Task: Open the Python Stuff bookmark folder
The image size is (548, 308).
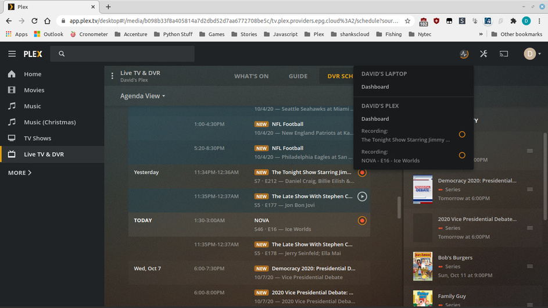Action: click(173, 34)
